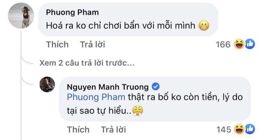Screen dimensions: 270x140
Task: Click the haha reaction icon beside 166
Action: pos(239,44)
